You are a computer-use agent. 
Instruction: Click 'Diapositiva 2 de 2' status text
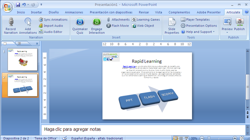[16, 138]
